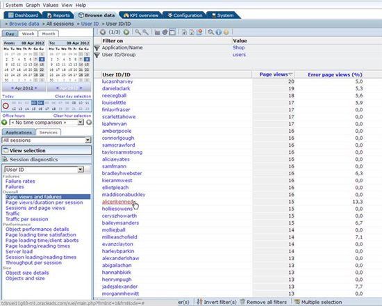Click Clear day selection
This screenshot has width=382, height=306.
pyautogui.click(x=73, y=96)
